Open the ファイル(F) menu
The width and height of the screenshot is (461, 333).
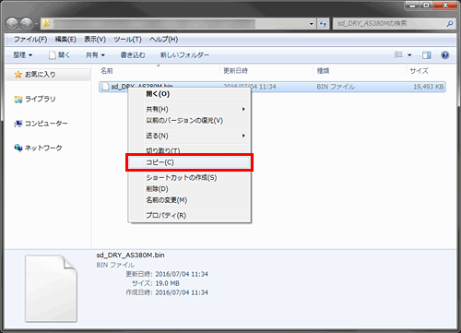coord(30,40)
